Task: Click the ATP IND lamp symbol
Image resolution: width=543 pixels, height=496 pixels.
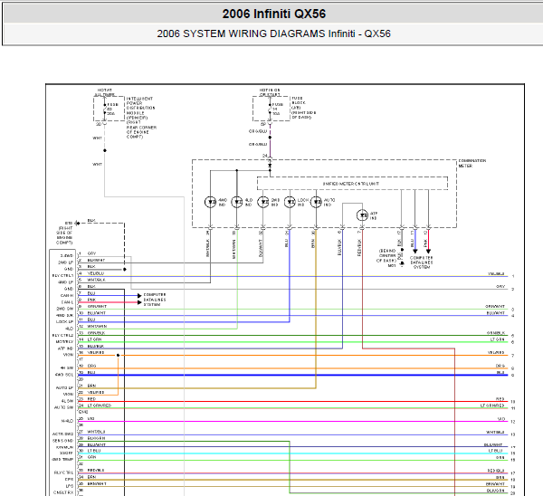Action: click(x=362, y=215)
